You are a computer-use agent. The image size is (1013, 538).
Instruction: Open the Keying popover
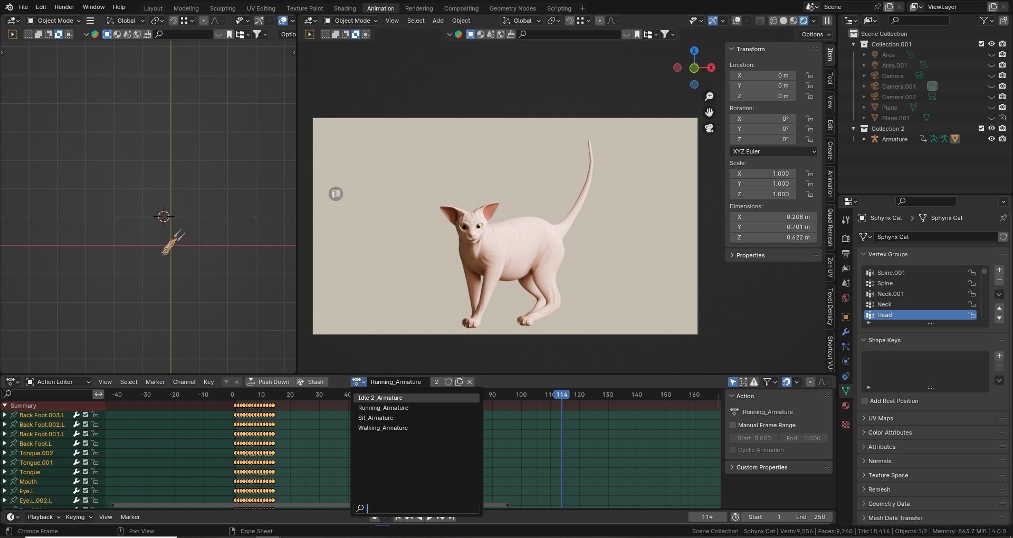click(x=79, y=517)
